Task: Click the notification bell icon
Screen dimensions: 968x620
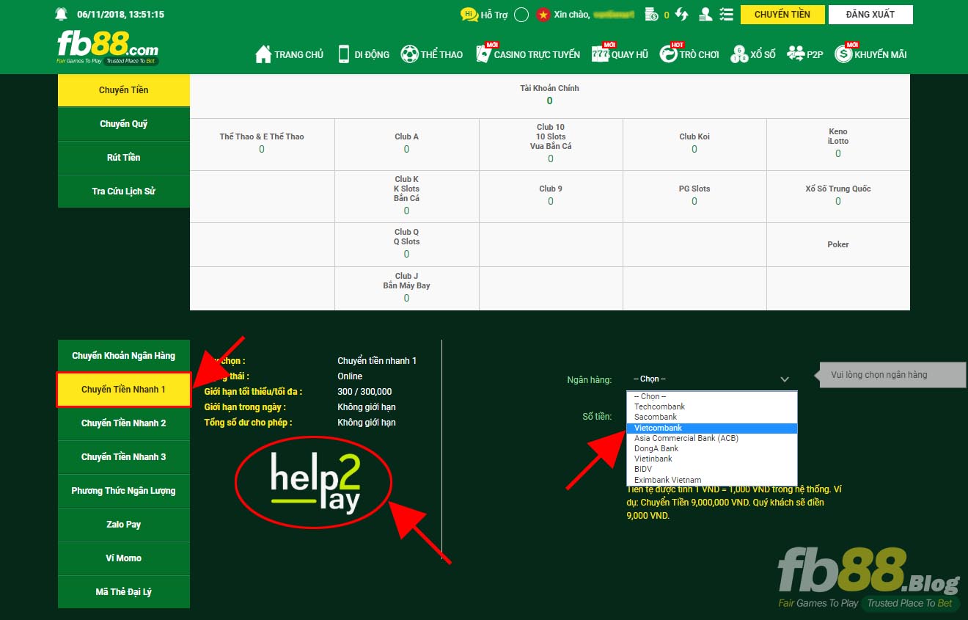Action: [61, 15]
